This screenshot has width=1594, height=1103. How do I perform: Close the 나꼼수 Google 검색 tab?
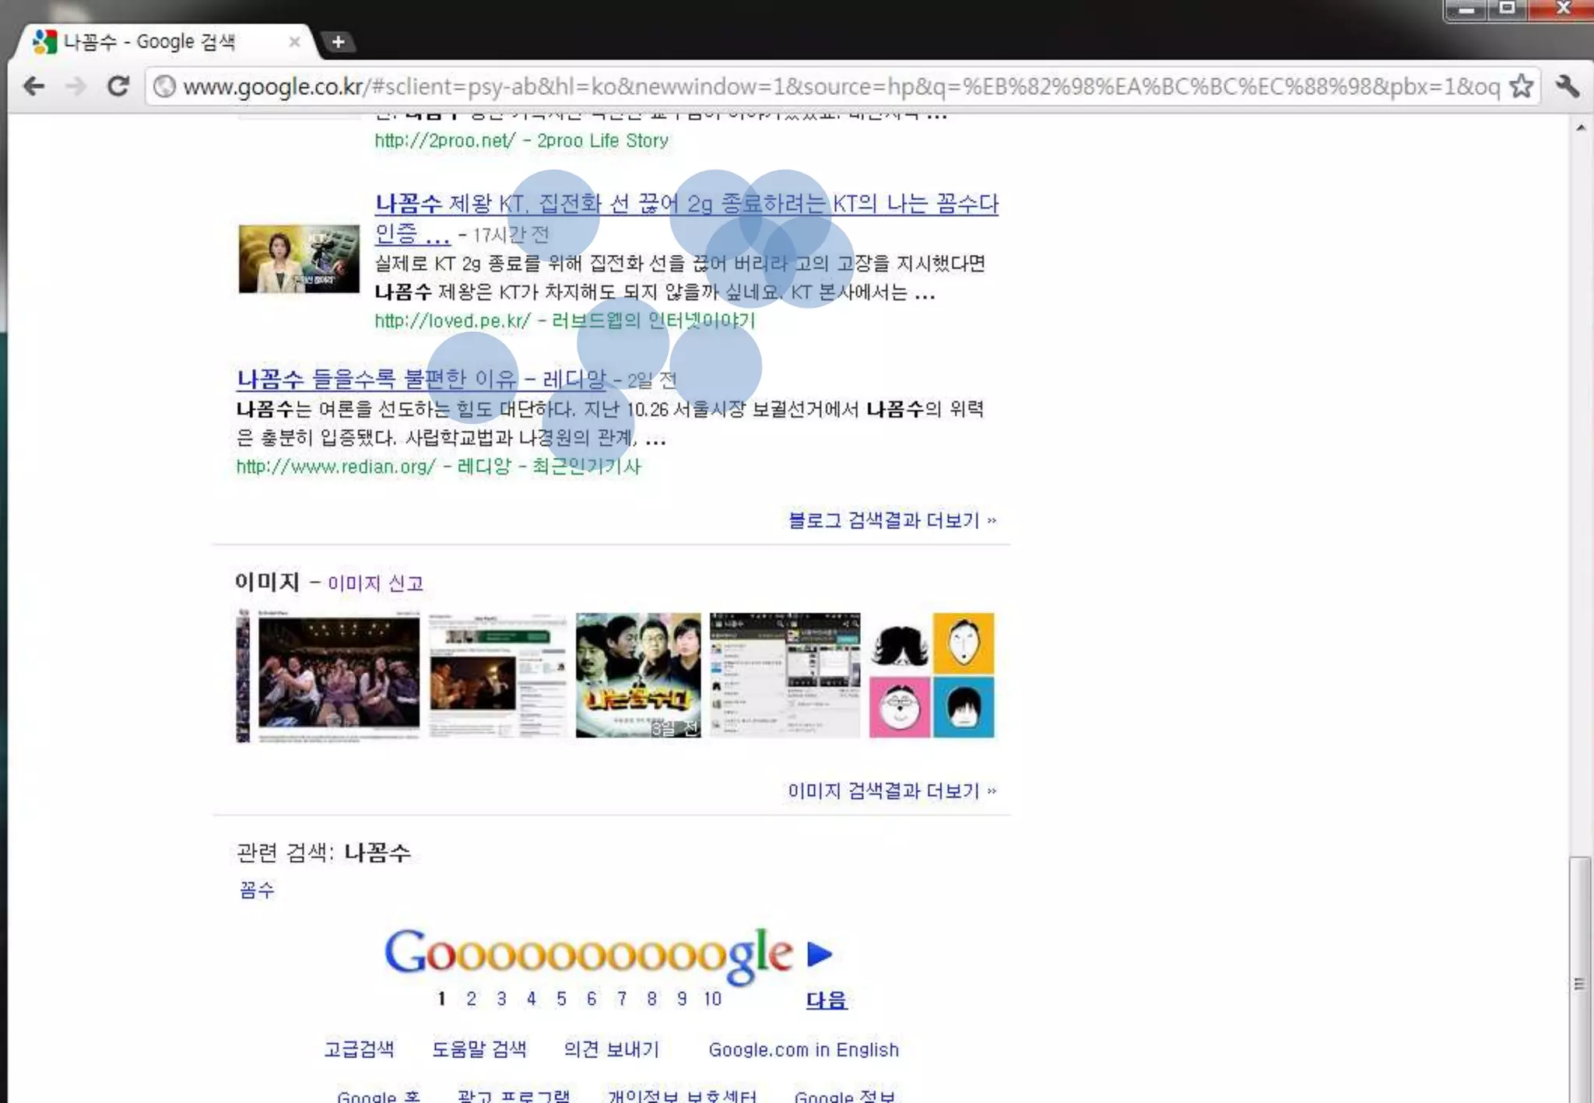pos(294,42)
